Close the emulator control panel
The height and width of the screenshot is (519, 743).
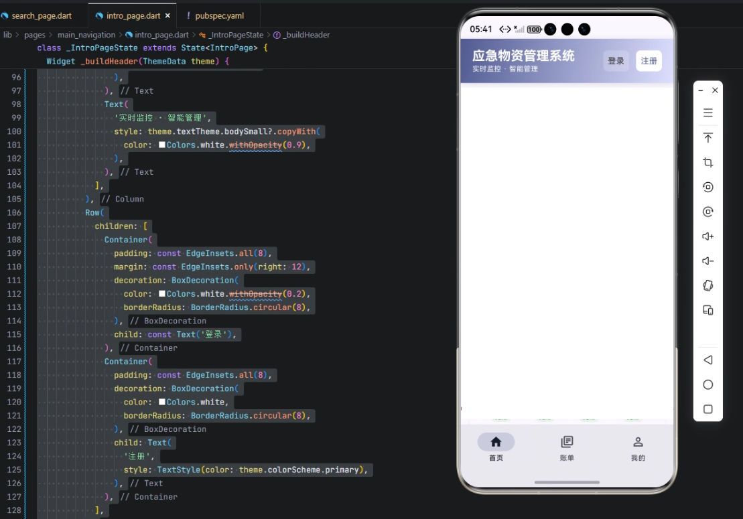pyautogui.click(x=715, y=90)
